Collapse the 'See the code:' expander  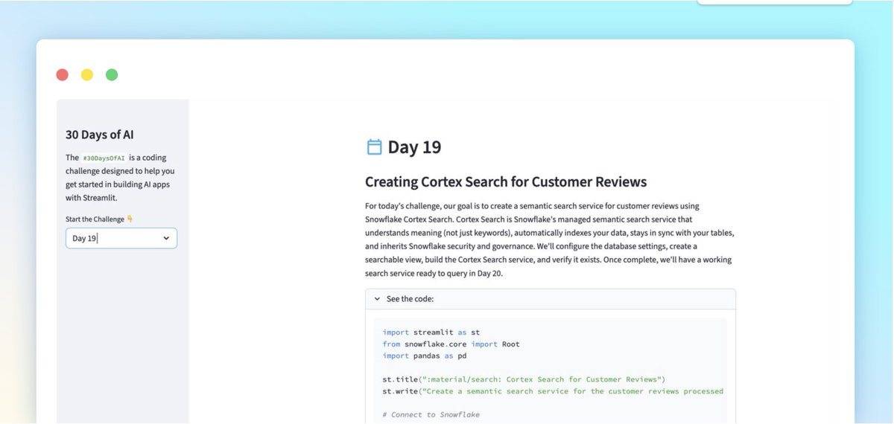pos(550,299)
